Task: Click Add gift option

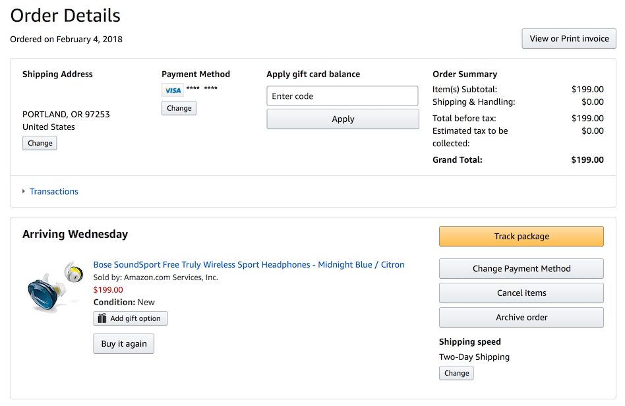Action: coord(131,318)
